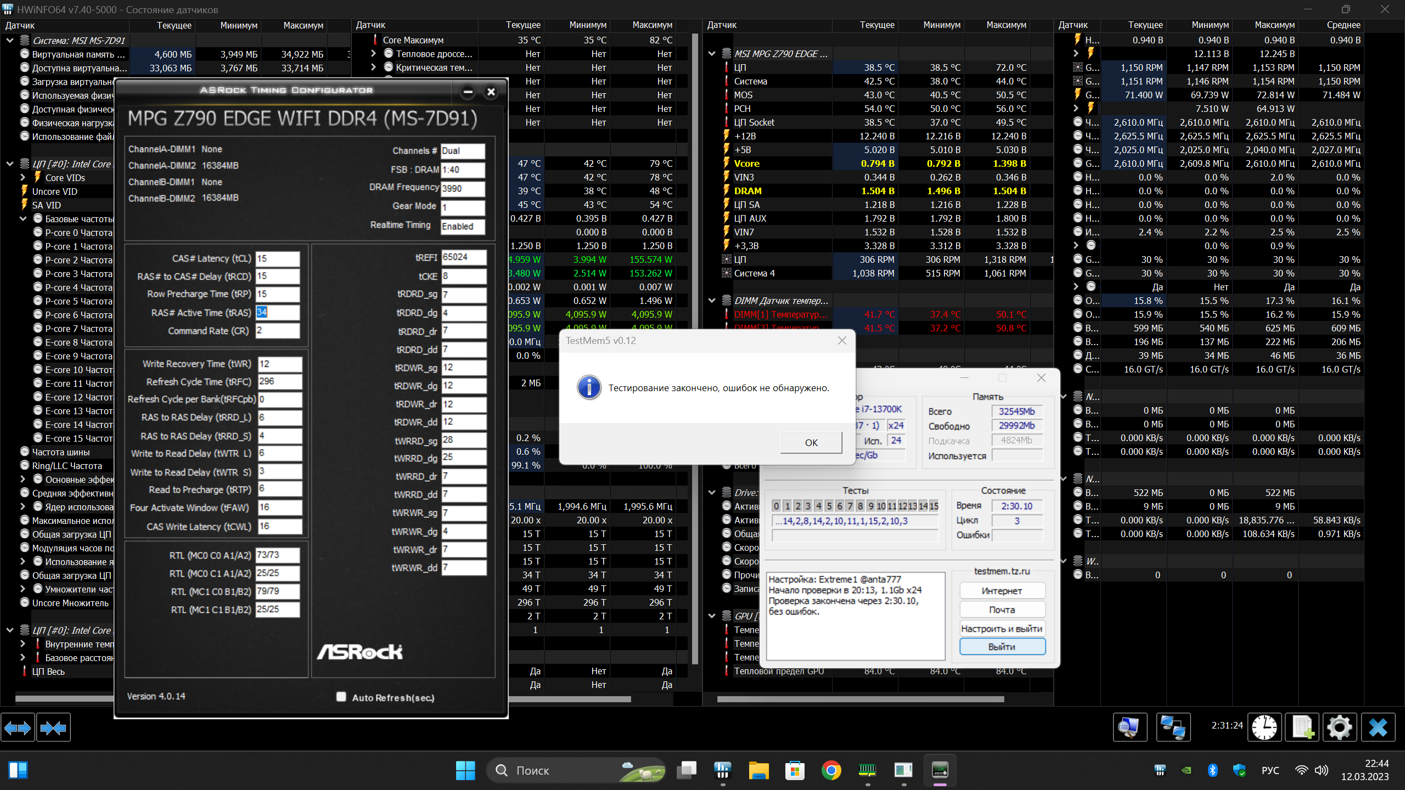Click the monitor with magnifier icon

click(1129, 727)
